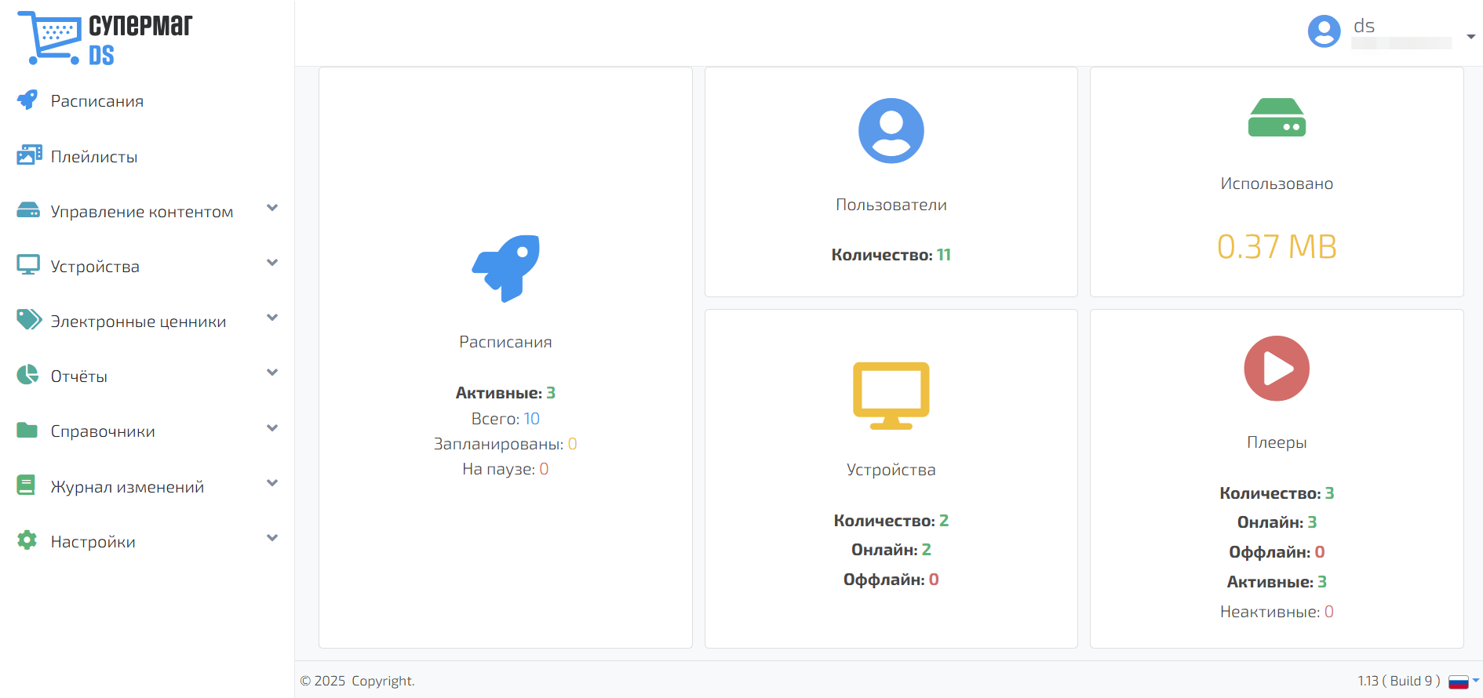
Task: Click Оффлайн: 0 in Плееры card
Action: click(x=1277, y=552)
